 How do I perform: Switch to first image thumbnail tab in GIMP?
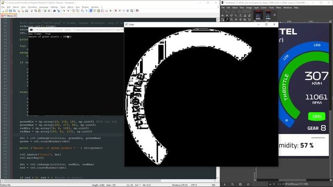[258, 15]
